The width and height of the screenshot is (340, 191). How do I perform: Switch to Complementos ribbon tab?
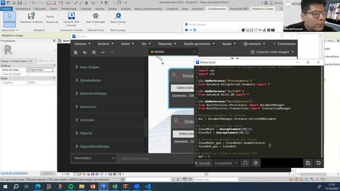point(216,9)
